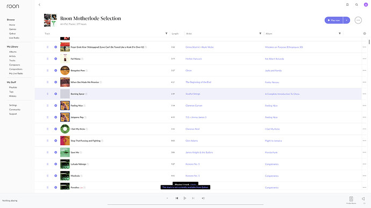Open Tags under My Stuff
This screenshot has width=371, height=208.
[x=11, y=92]
